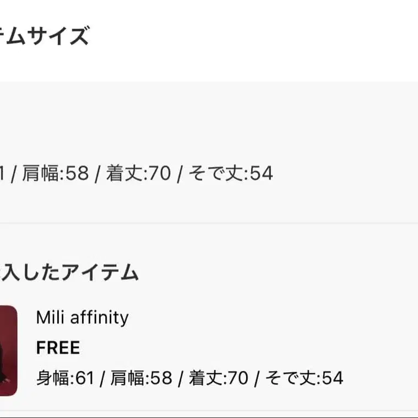Tap そで丈:54 under the FREE label
Image resolution: width=418 pixels, height=418 pixels.
coord(305,378)
